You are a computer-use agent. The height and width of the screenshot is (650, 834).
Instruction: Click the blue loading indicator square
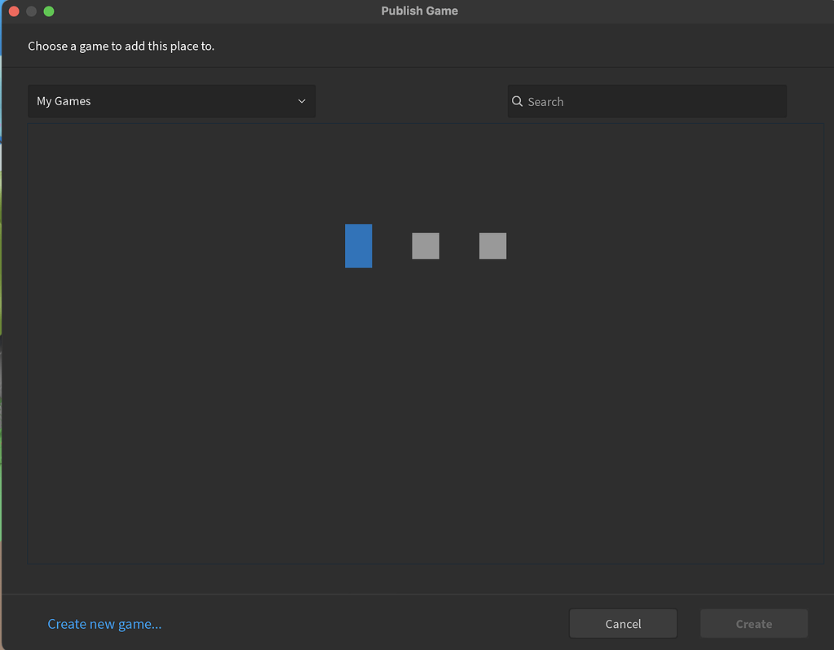358,245
